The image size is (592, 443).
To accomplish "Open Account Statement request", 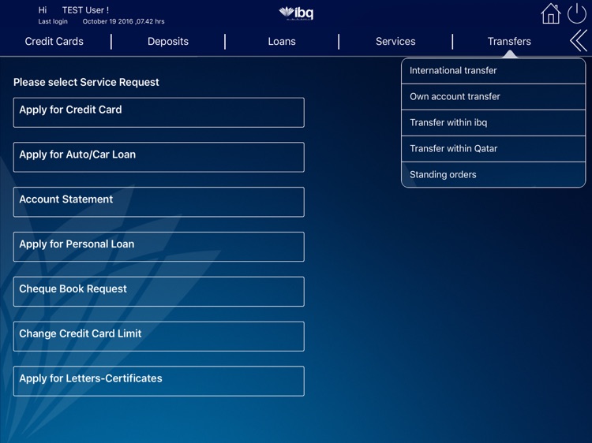I will click(x=159, y=202).
